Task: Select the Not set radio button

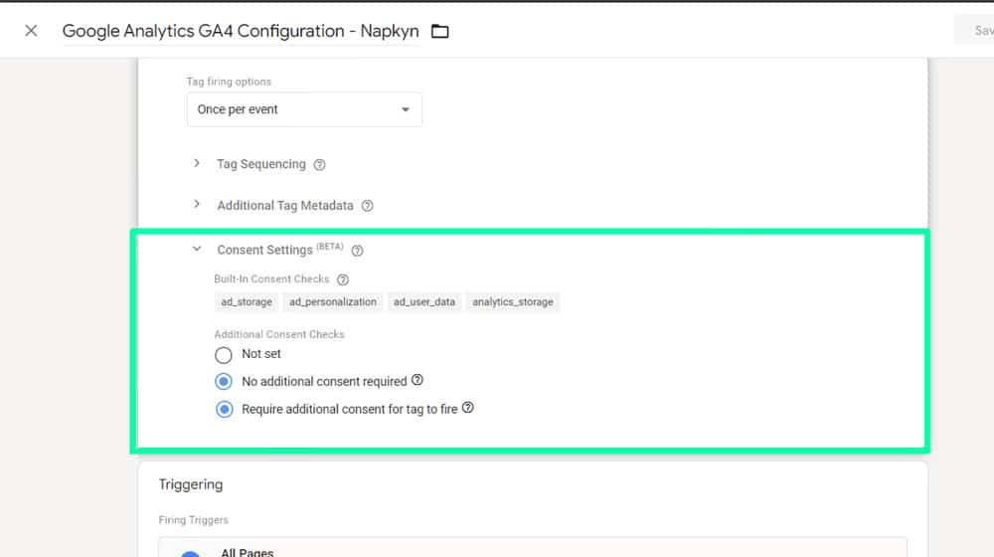Action: point(224,354)
